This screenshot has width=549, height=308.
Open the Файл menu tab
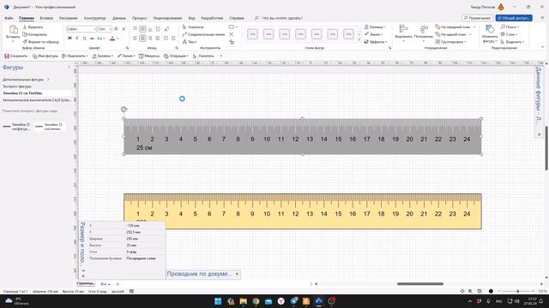[x=9, y=18]
